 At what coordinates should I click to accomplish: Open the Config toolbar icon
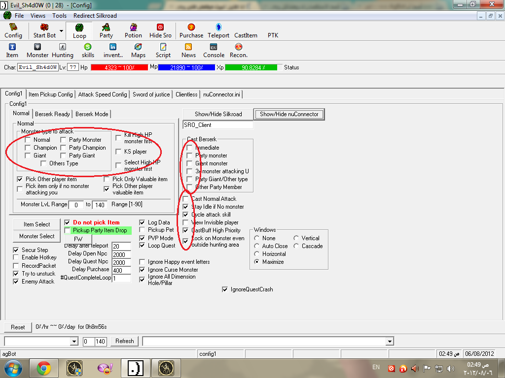pyautogui.click(x=13, y=31)
